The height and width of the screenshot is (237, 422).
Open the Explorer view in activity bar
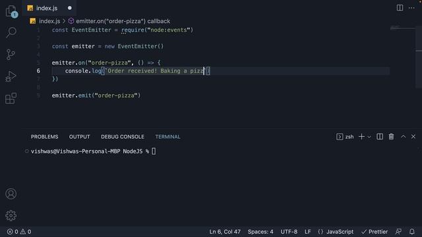(11, 11)
